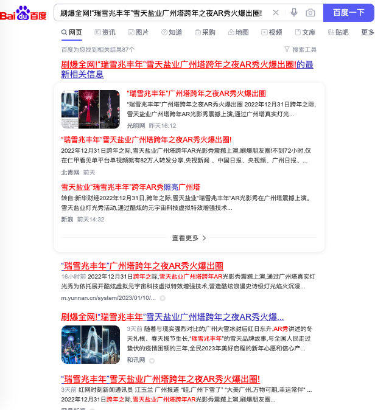Open the bridge light show thumbnail from 和讯网
Viewport: 389px width, 410px height.
coord(91,345)
